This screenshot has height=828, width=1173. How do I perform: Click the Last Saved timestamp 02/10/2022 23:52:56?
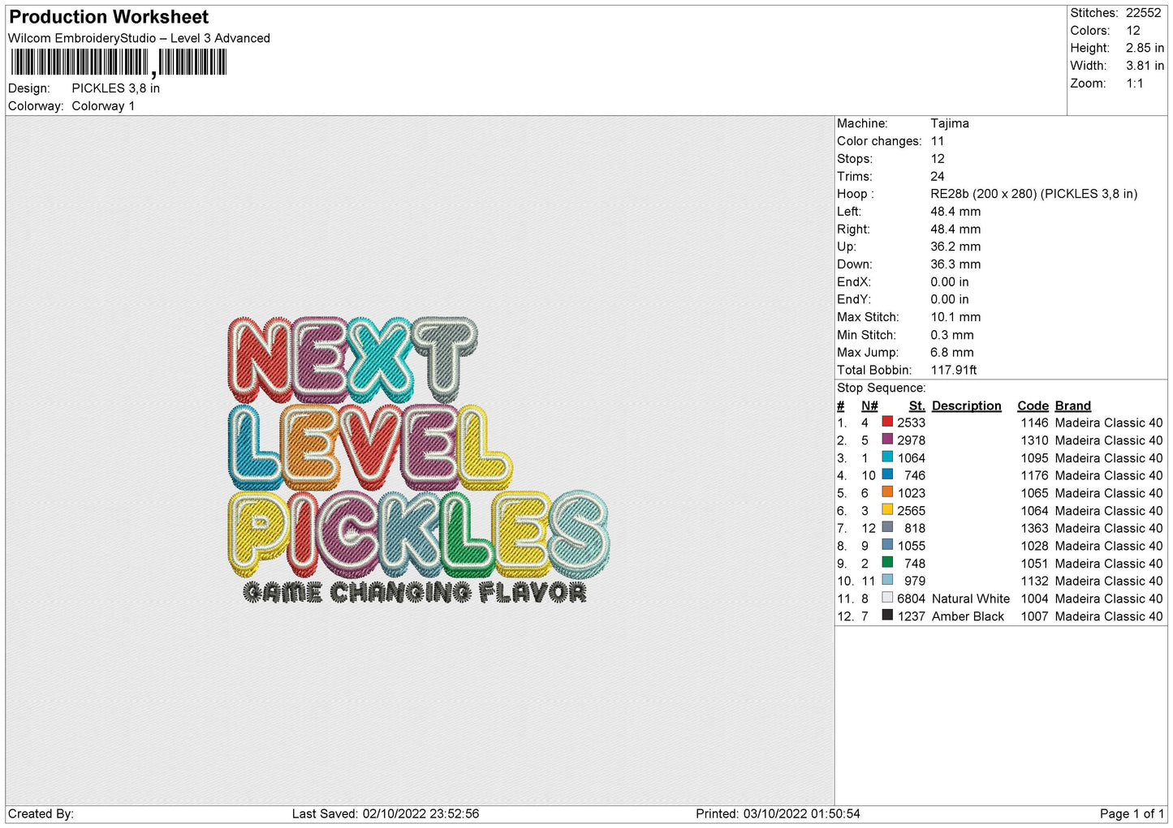[x=421, y=813]
